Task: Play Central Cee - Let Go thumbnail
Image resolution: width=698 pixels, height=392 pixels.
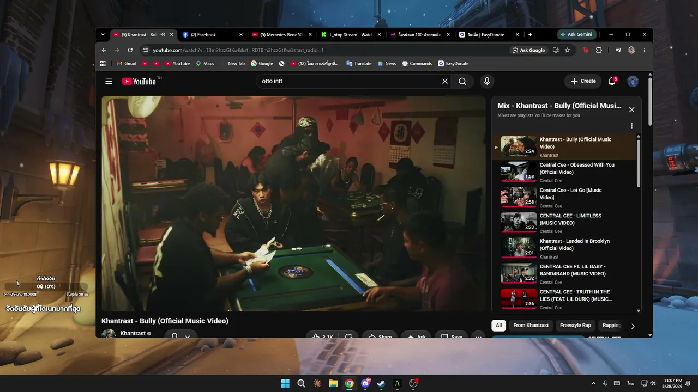Action: tap(519, 197)
